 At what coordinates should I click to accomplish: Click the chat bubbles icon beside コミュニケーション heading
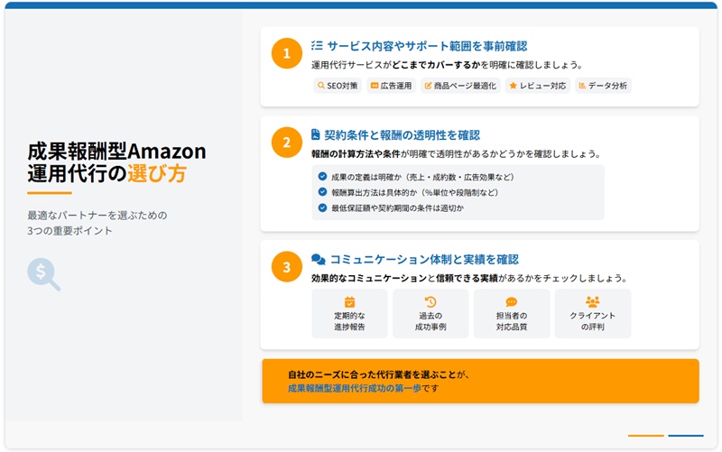(x=319, y=259)
